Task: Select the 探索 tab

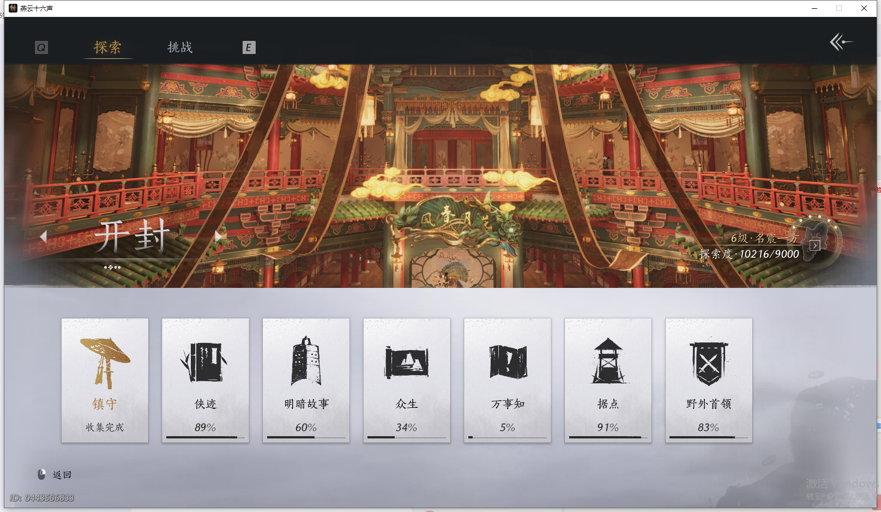Action: click(107, 47)
